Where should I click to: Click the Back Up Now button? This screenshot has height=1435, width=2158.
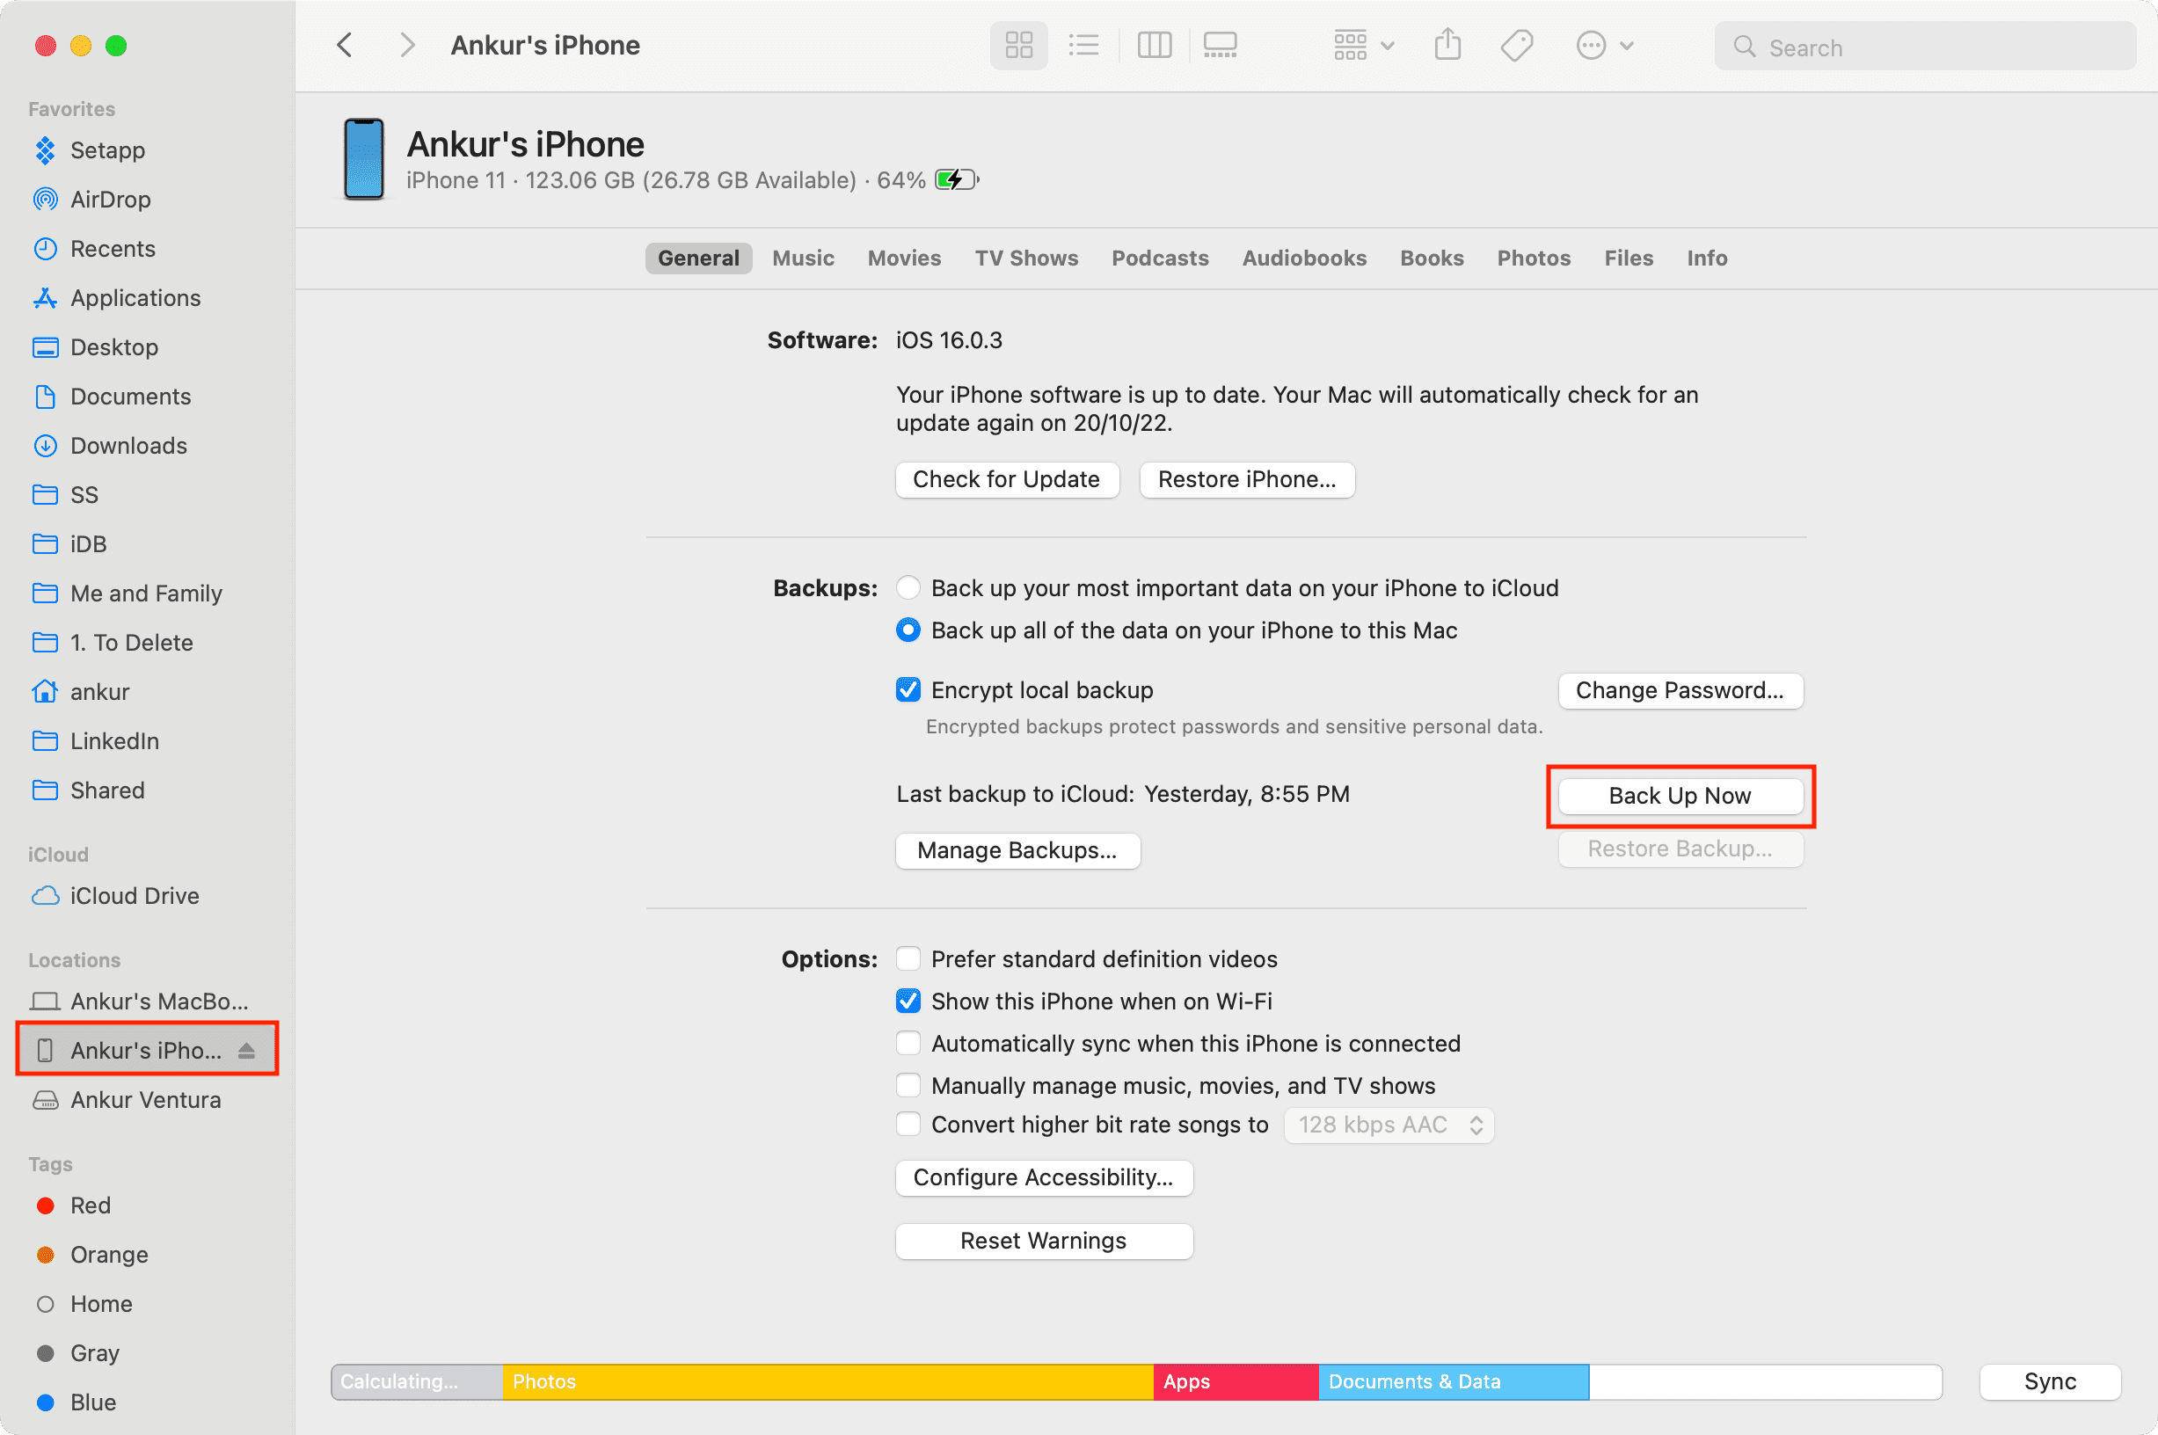[x=1680, y=795]
